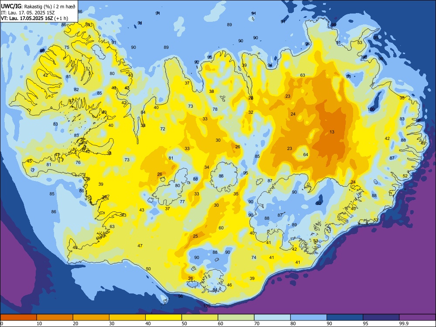The image size is (436, 327).
Task: Click the humidity value '78' on the map
Action: click(215, 109)
